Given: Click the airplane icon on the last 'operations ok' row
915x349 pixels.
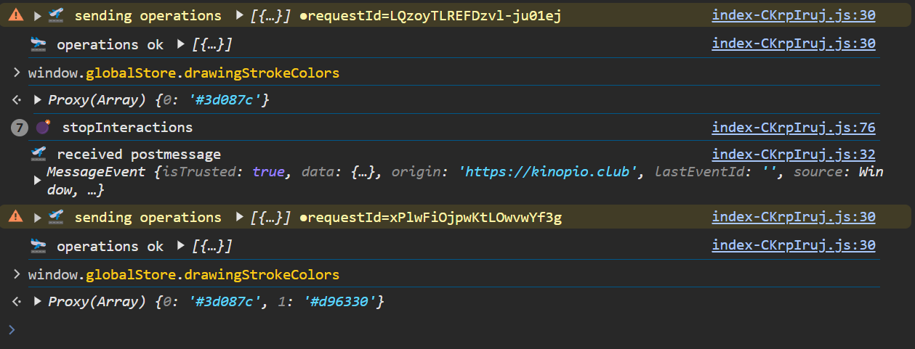Looking at the screenshot, I should pyautogui.click(x=39, y=247).
